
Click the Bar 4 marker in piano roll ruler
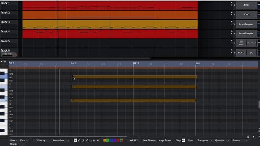tap(198, 63)
